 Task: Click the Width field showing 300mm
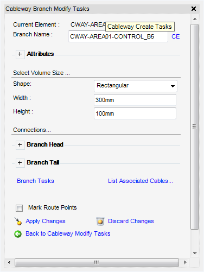135,100
